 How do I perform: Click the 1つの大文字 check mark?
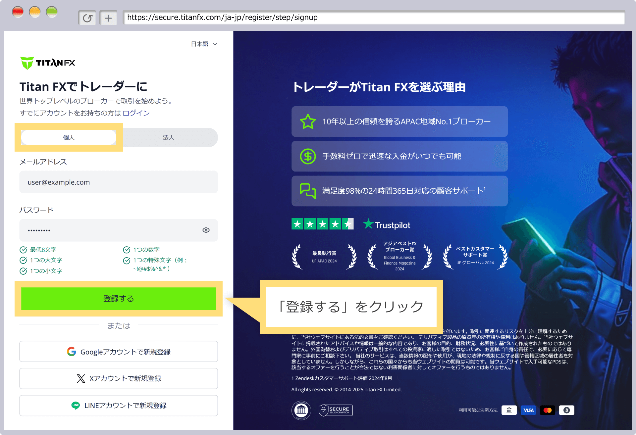pyautogui.click(x=23, y=260)
